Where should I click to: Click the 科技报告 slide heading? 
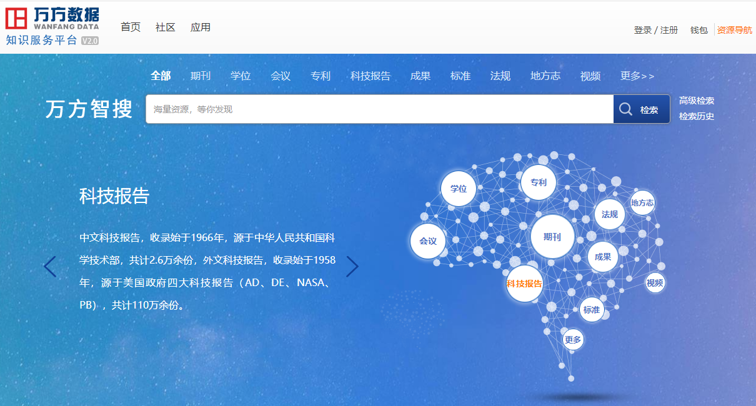(114, 196)
